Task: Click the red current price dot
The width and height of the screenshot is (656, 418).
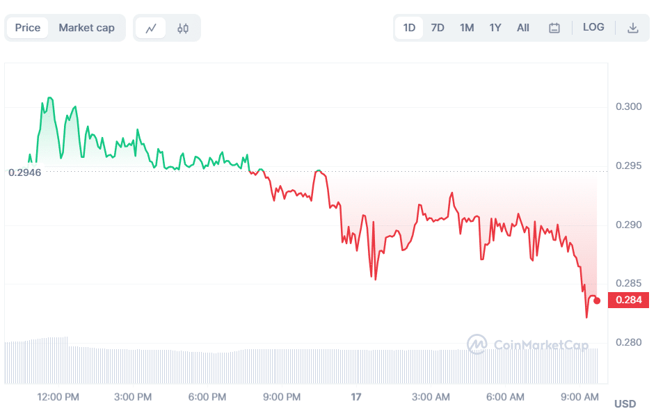Action: coord(597,300)
